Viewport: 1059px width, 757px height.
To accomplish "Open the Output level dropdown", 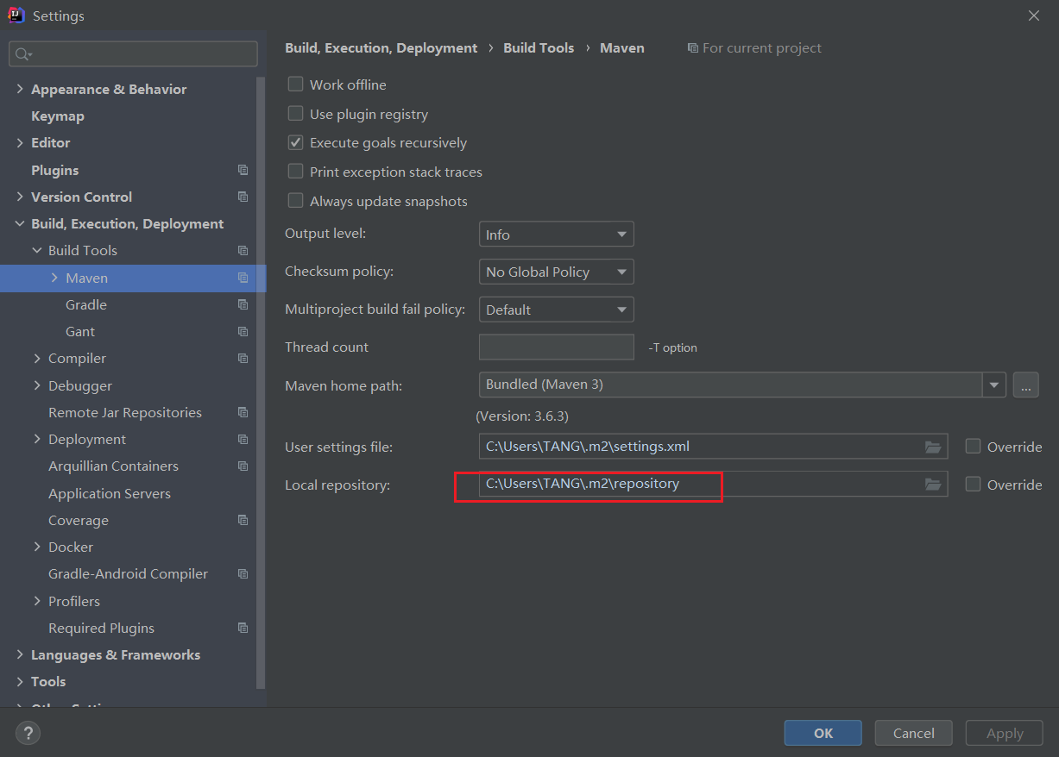I will (x=556, y=235).
